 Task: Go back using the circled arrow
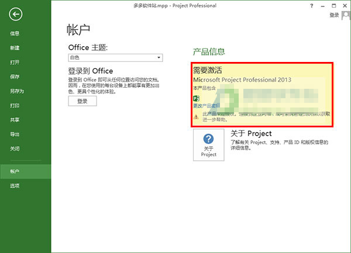point(16,14)
